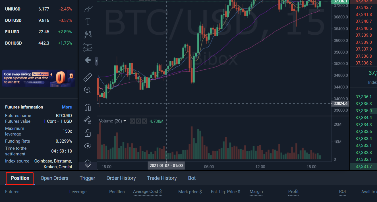Select the brush drawing tool
This screenshot has width=377, height=202.
(x=88, y=9)
